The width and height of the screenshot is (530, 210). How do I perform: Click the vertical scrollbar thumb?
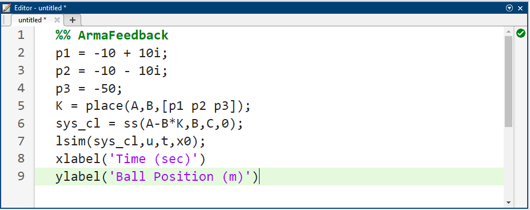508,82
